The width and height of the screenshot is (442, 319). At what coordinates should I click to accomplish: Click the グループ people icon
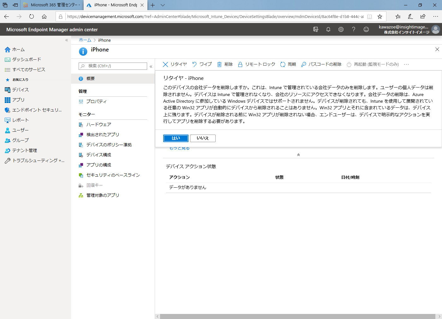pos(8,141)
